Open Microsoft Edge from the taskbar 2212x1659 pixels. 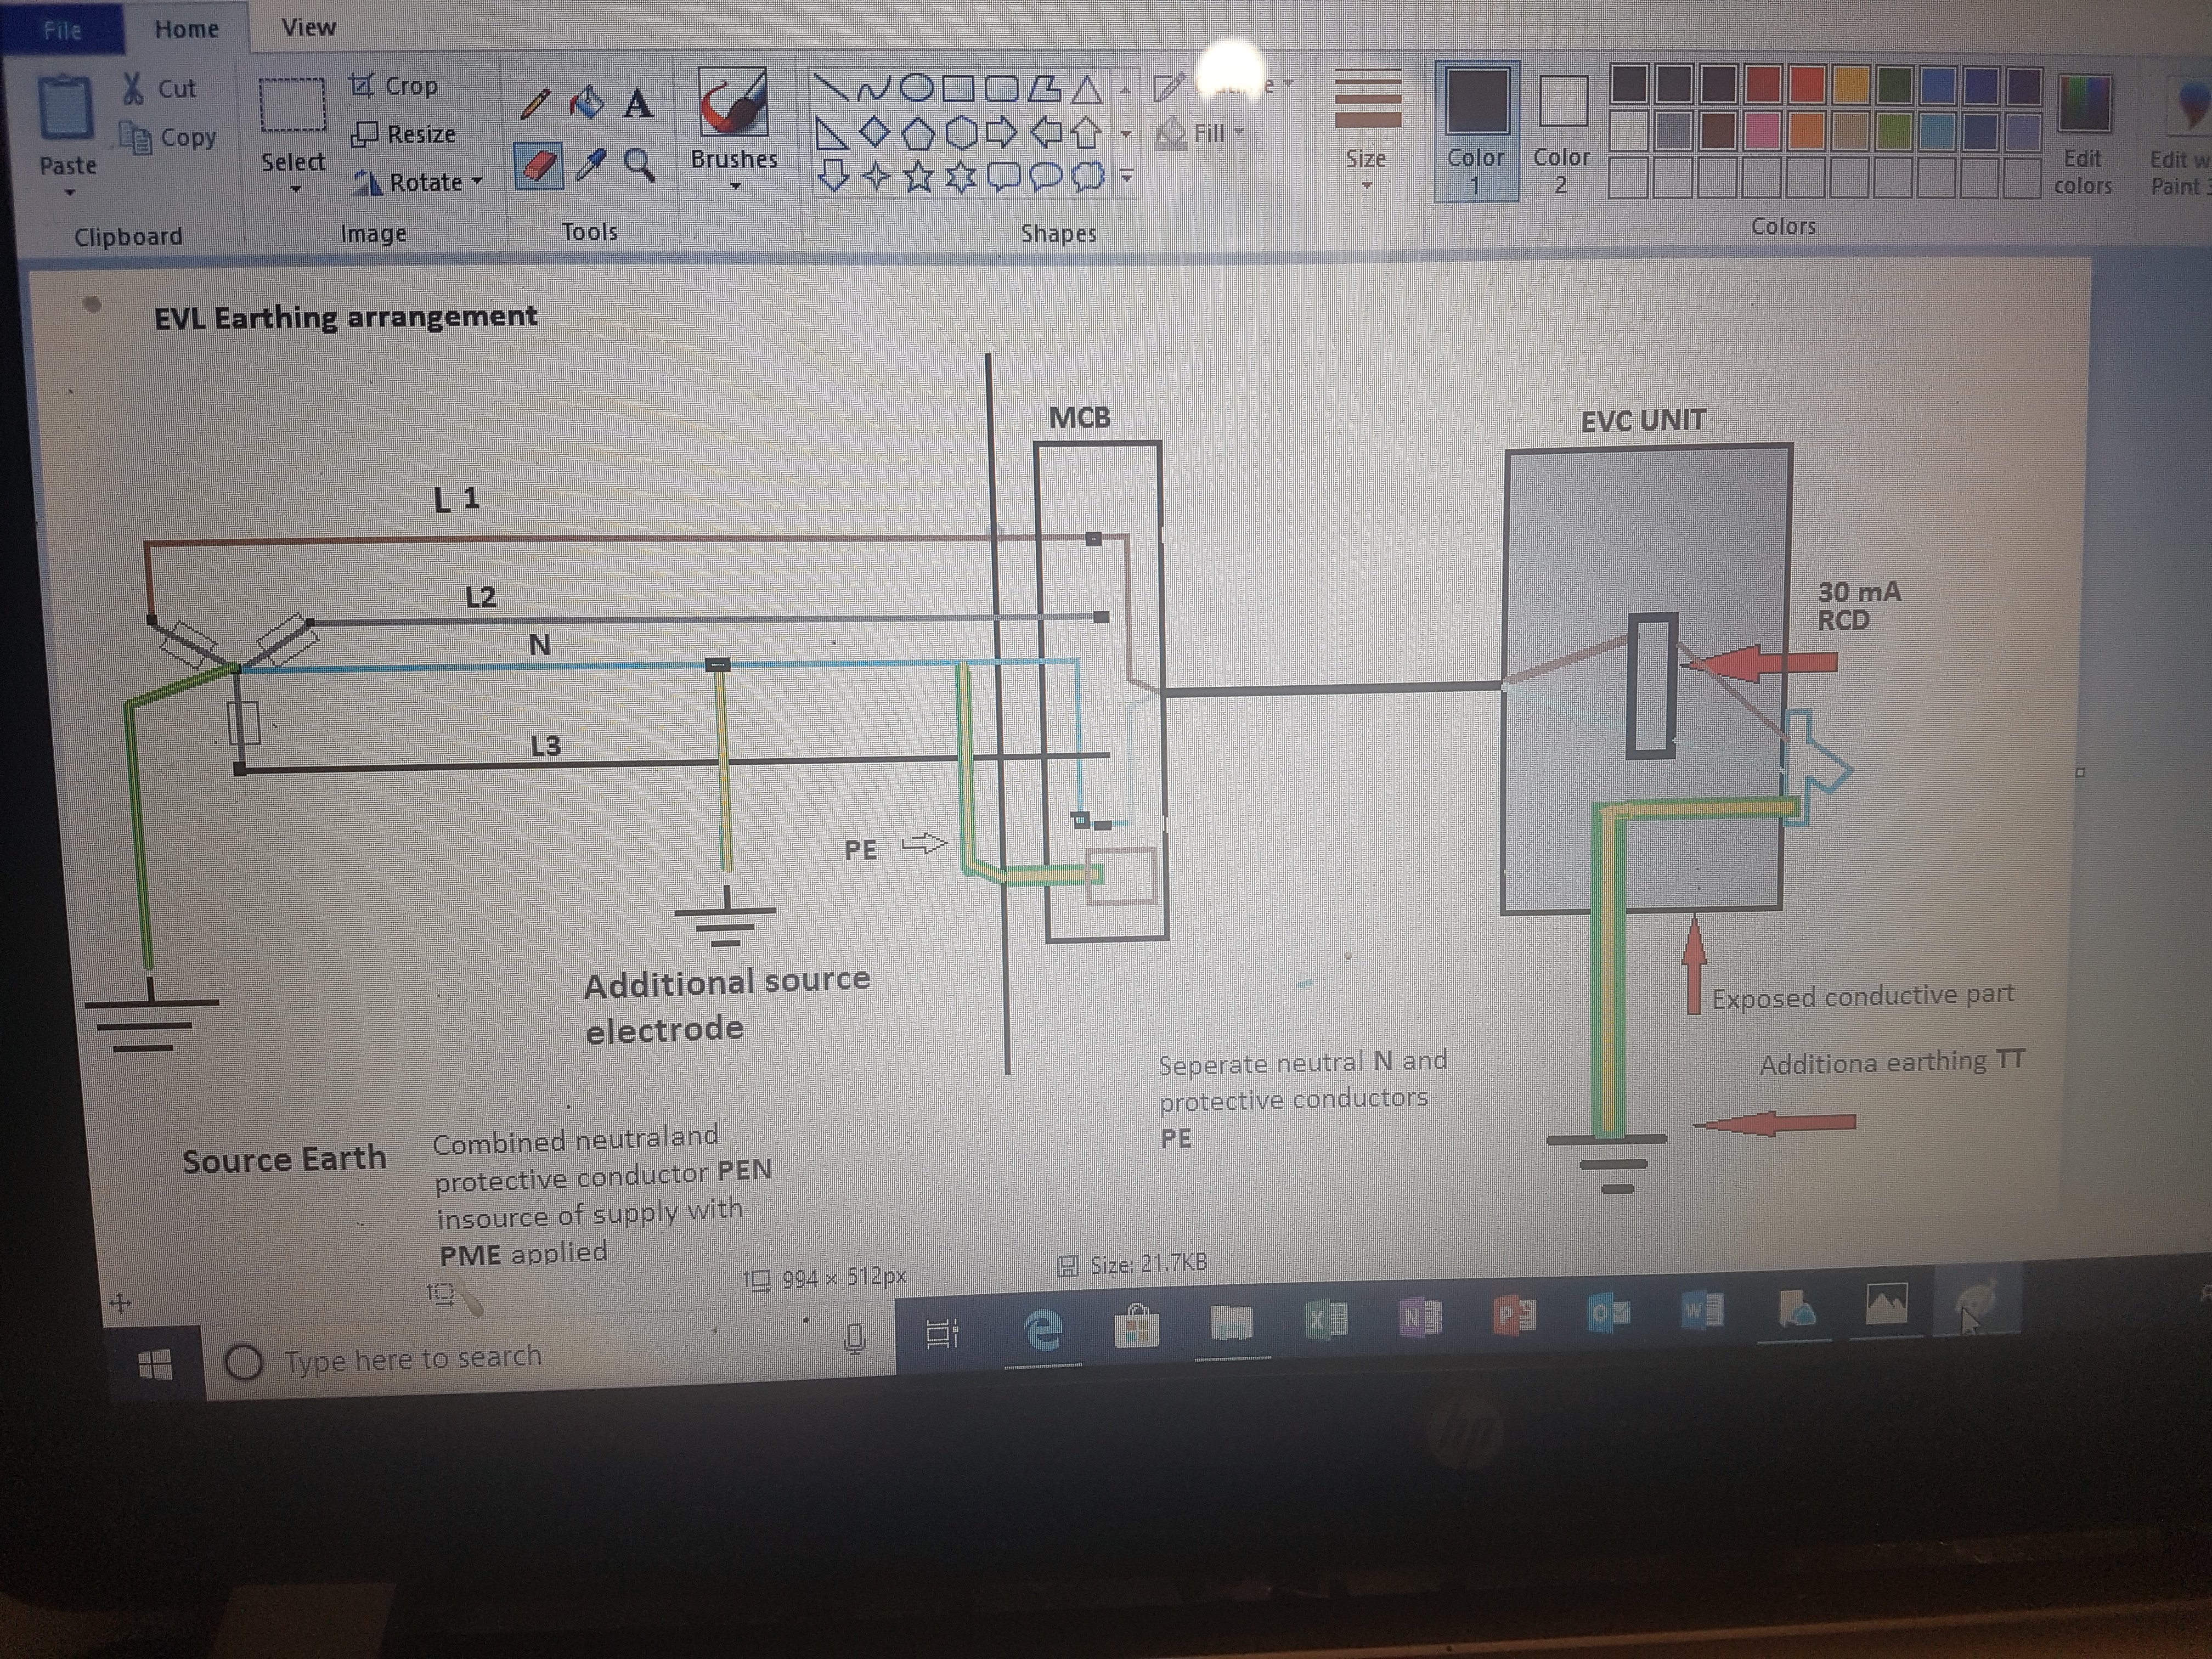point(1043,1330)
